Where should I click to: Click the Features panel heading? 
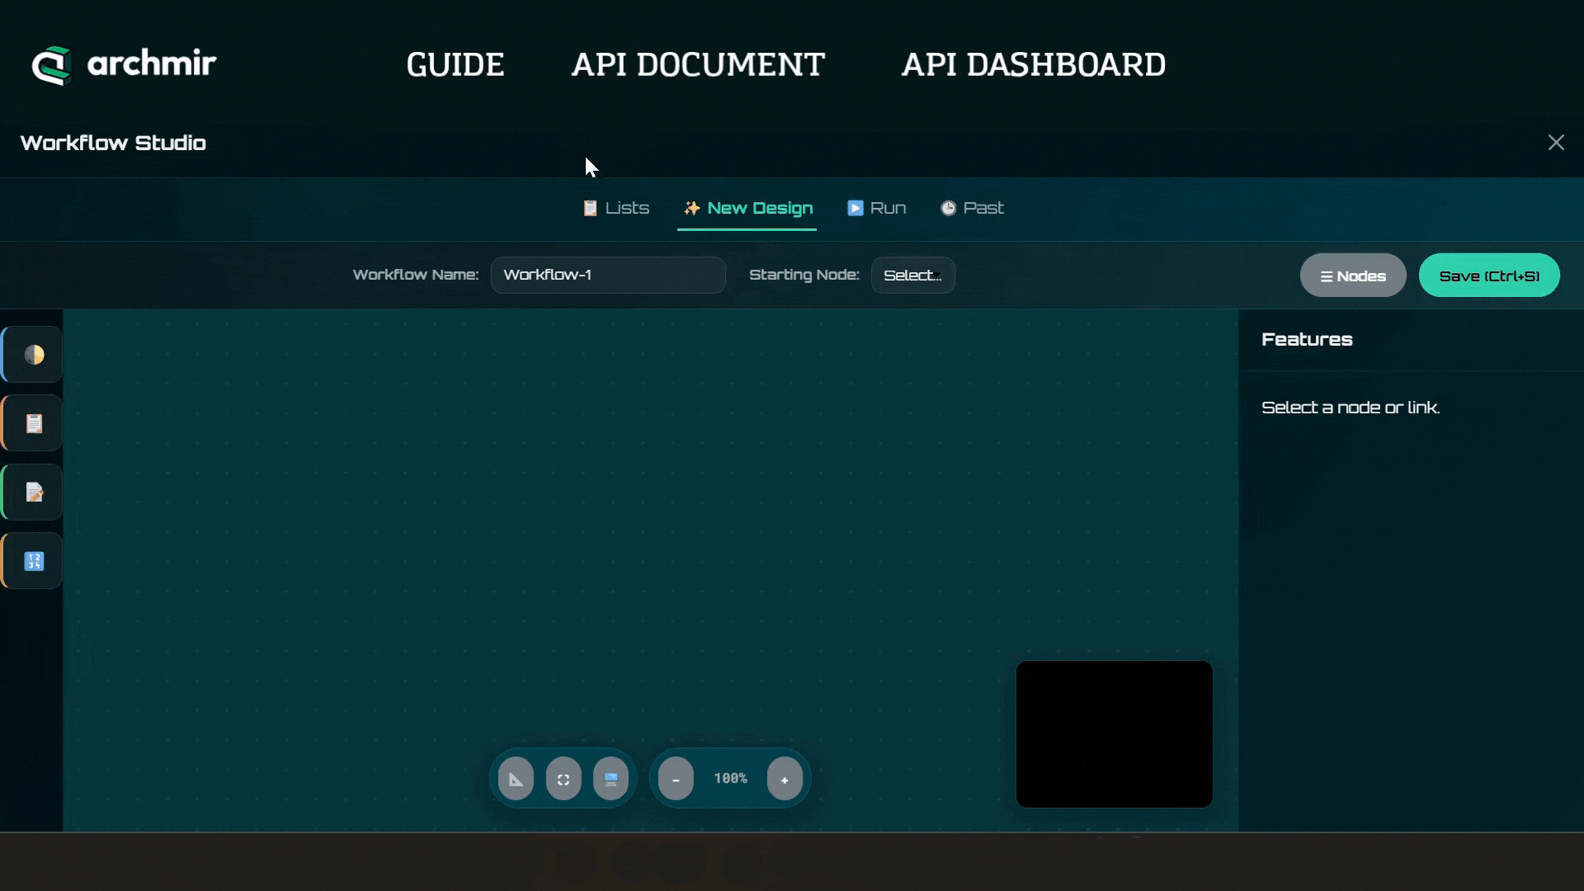(x=1307, y=339)
